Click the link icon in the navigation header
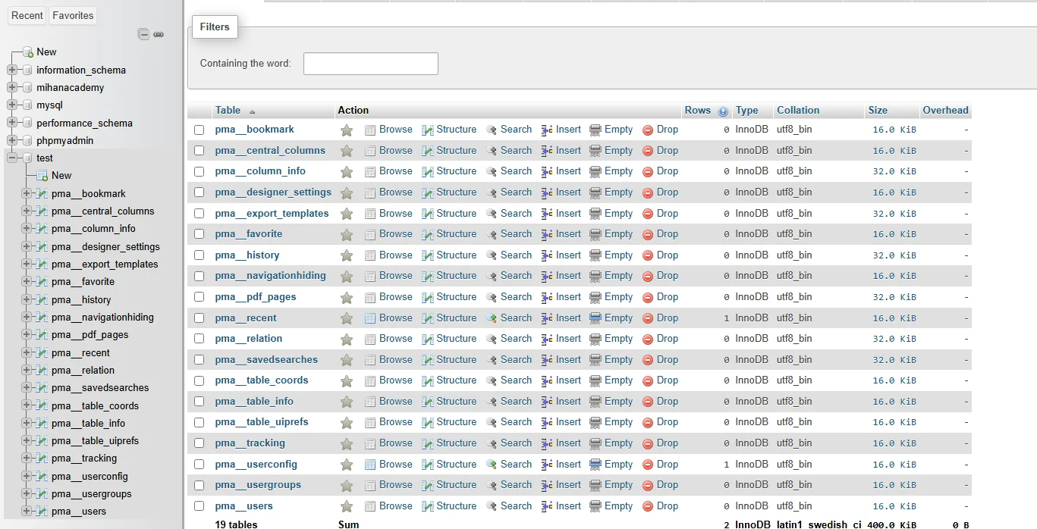The image size is (1037, 529). pyautogui.click(x=159, y=34)
